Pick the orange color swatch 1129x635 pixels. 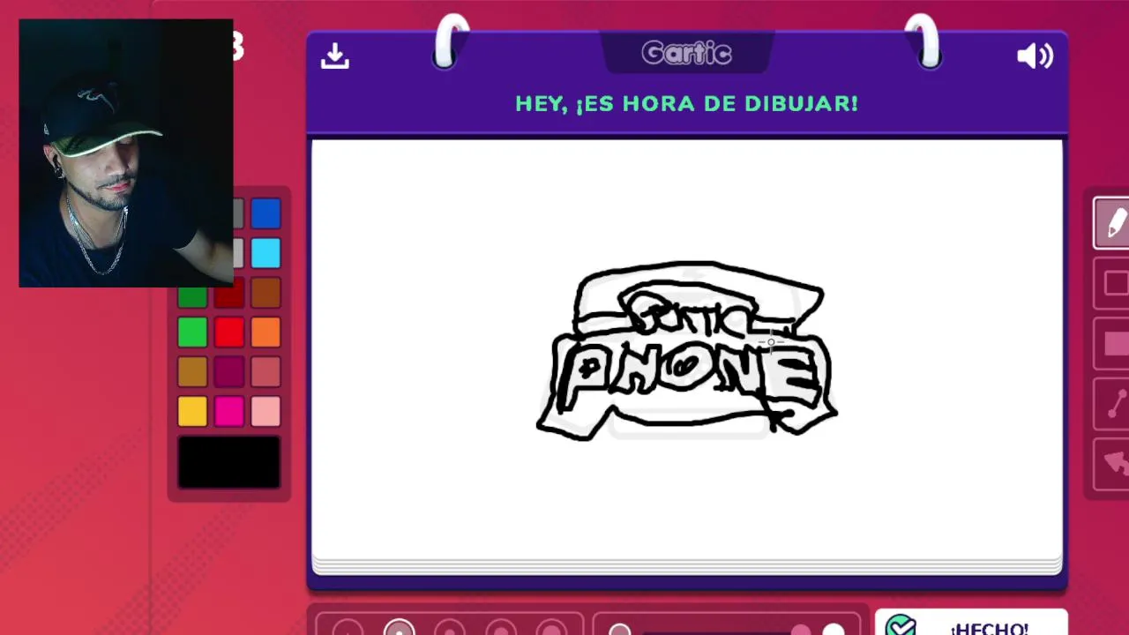(265, 332)
